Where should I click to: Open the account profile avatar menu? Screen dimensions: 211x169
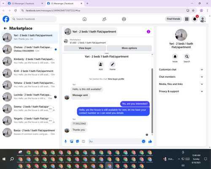pos(203,19)
